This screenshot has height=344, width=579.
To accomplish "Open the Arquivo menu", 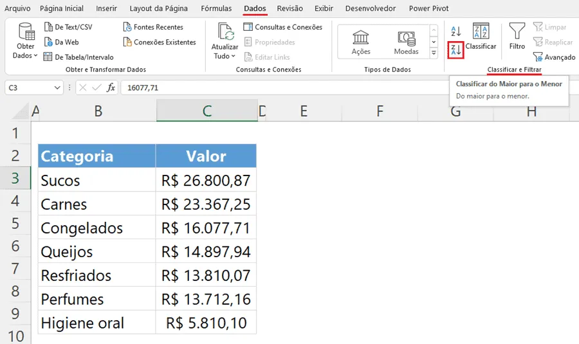I will [17, 8].
